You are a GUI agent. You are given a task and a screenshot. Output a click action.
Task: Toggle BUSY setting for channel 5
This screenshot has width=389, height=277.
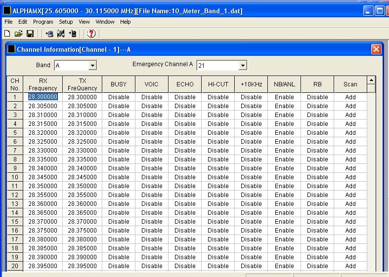click(119, 133)
